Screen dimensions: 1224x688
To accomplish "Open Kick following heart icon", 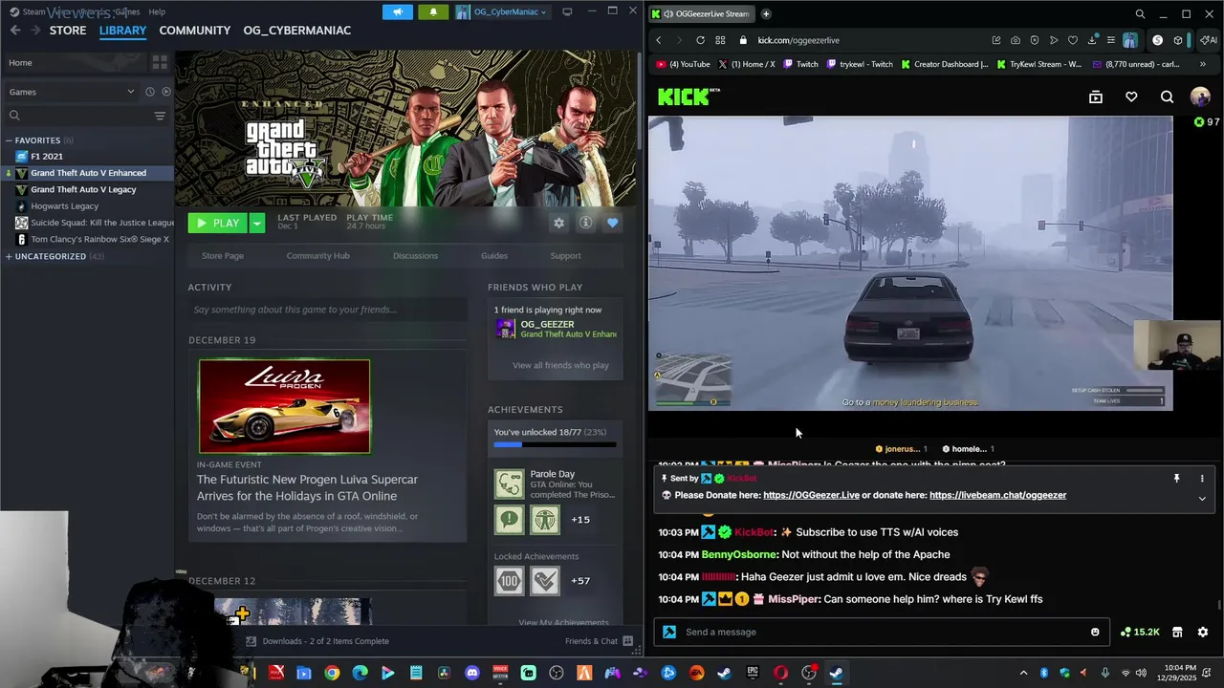I will coord(1131,97).
